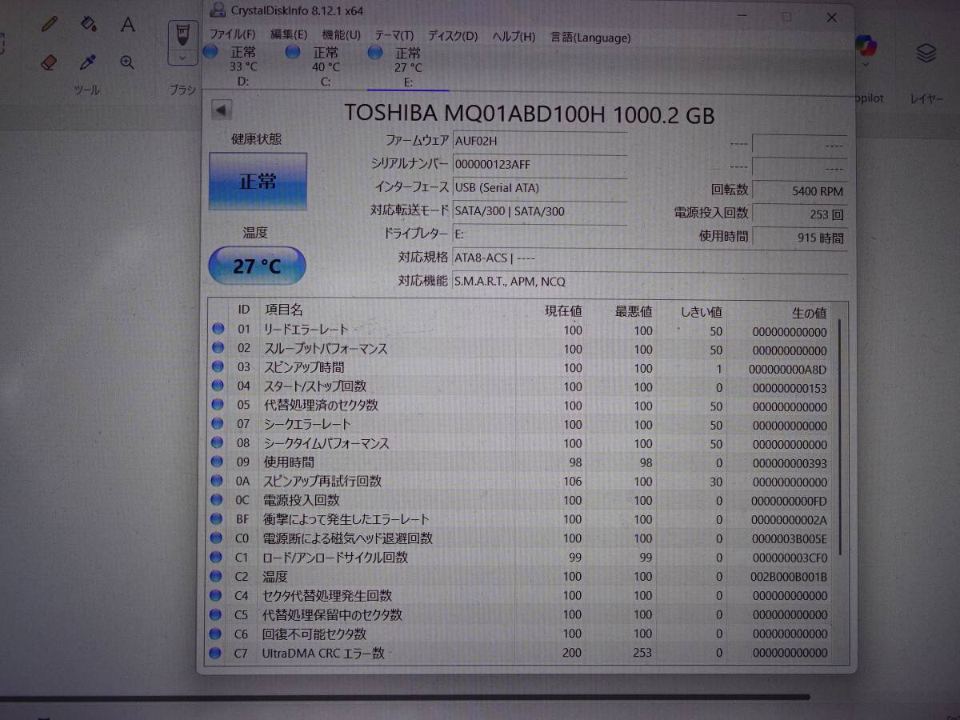Click the S.M.A.R.T., APM, NCQ features field
The height and width of the screenshot is (720, 960).
pos(650,282)
